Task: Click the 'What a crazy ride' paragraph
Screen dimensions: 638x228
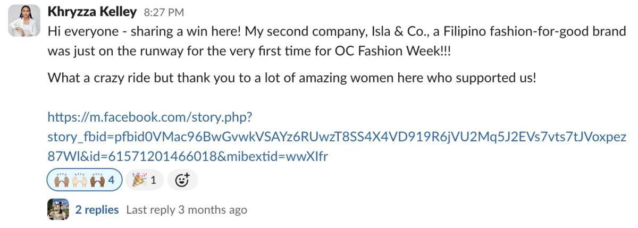Action: pyautogui.click(x=292, y=78)
